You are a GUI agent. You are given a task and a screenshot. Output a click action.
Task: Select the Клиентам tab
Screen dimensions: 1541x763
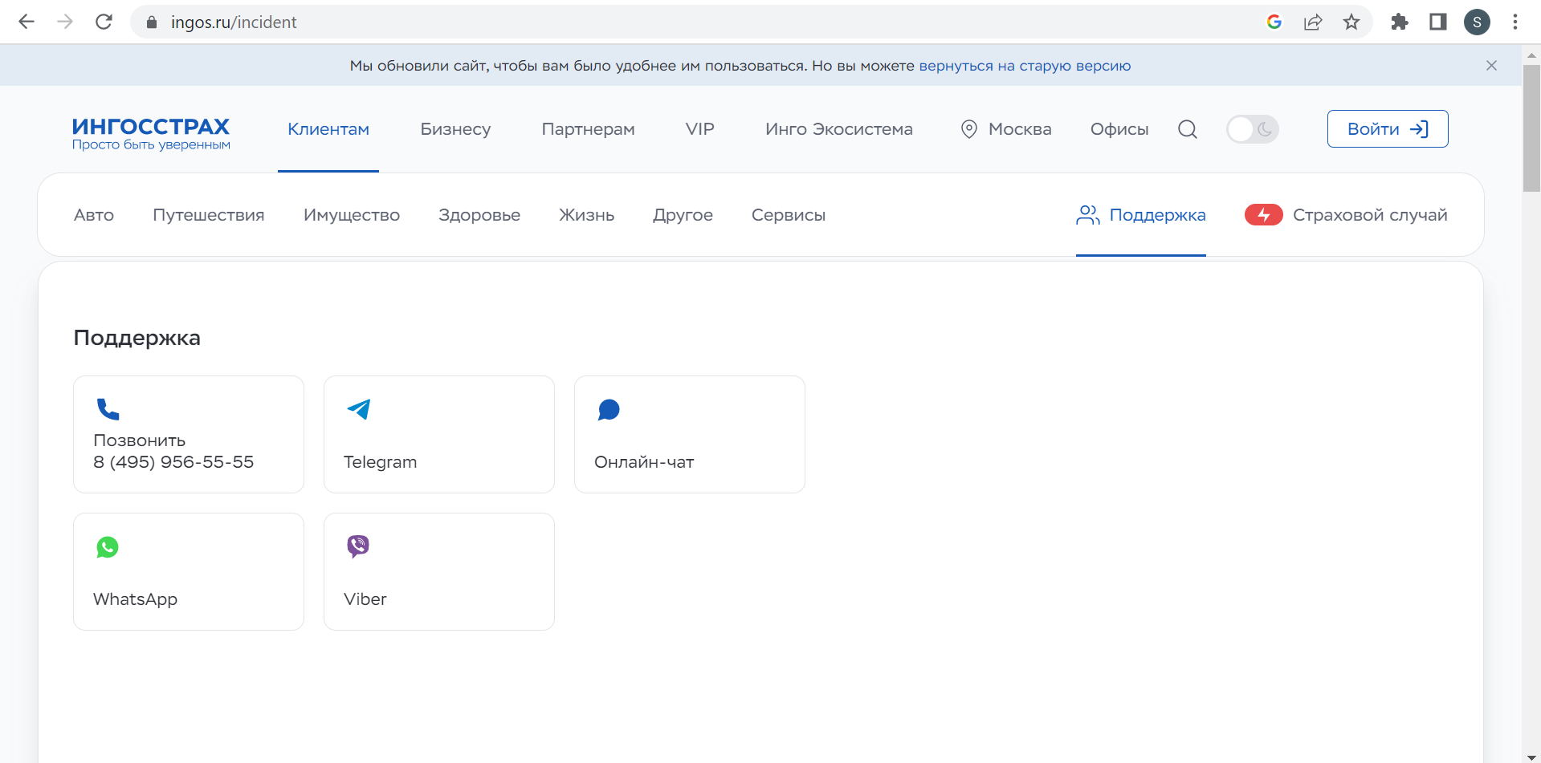328,129
